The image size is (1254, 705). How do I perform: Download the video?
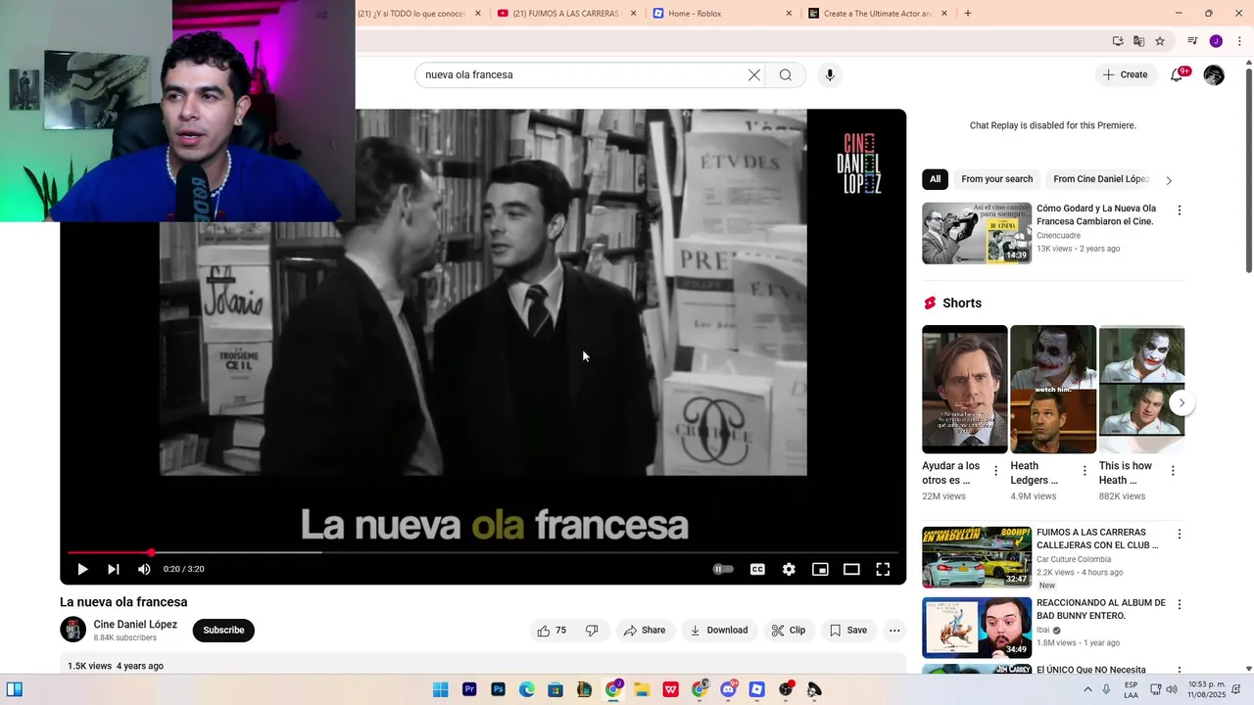pyautogui.click(x=718, y=631)
